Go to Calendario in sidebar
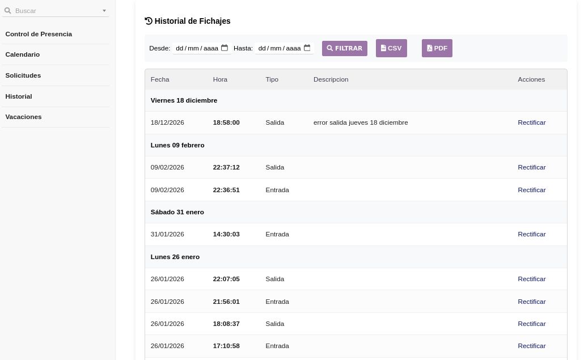The width and height of the screenshot is (584, 360). pos(23,54)
